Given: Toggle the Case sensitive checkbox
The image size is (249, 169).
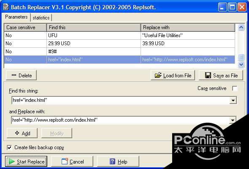Looking at the screenshot, I should click(235, 88).
